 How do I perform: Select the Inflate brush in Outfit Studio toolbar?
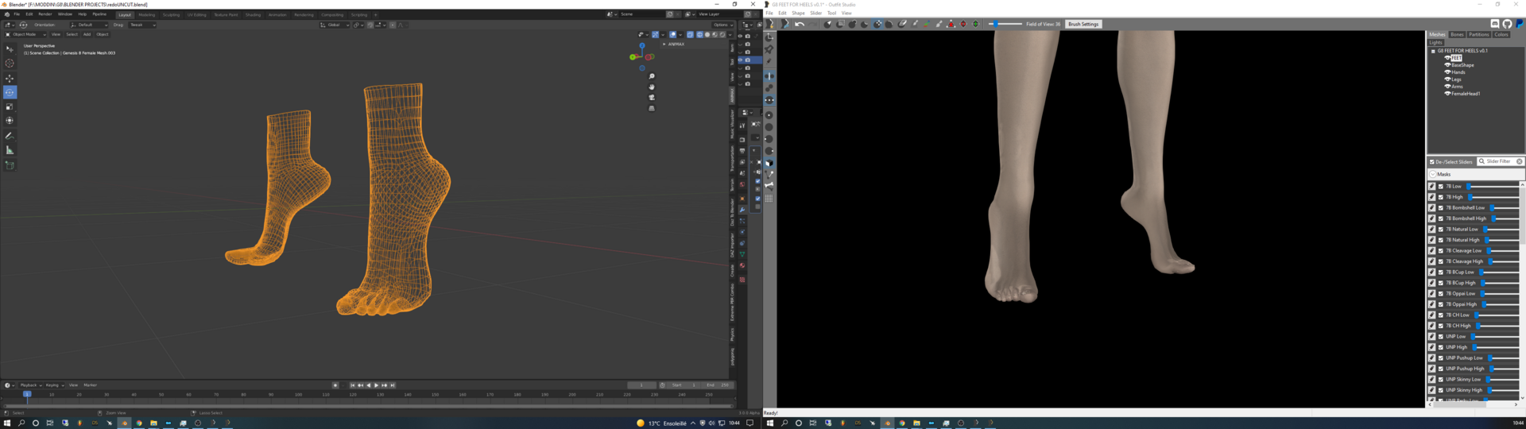tap(852, 24)
